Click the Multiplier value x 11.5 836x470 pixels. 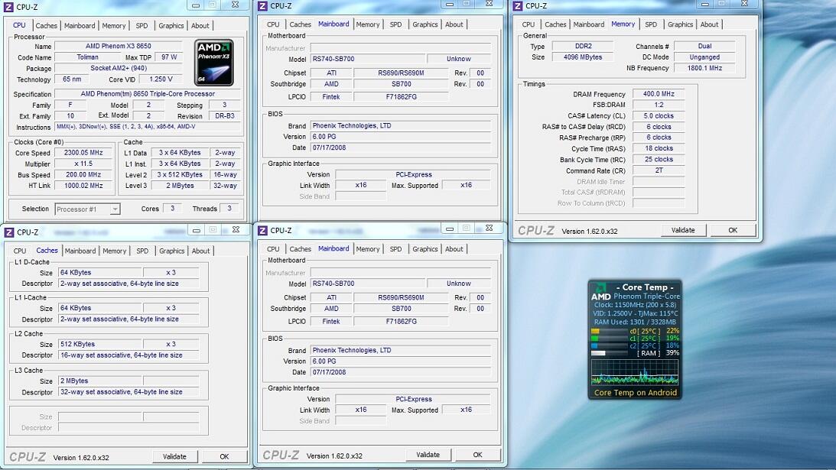83,164
